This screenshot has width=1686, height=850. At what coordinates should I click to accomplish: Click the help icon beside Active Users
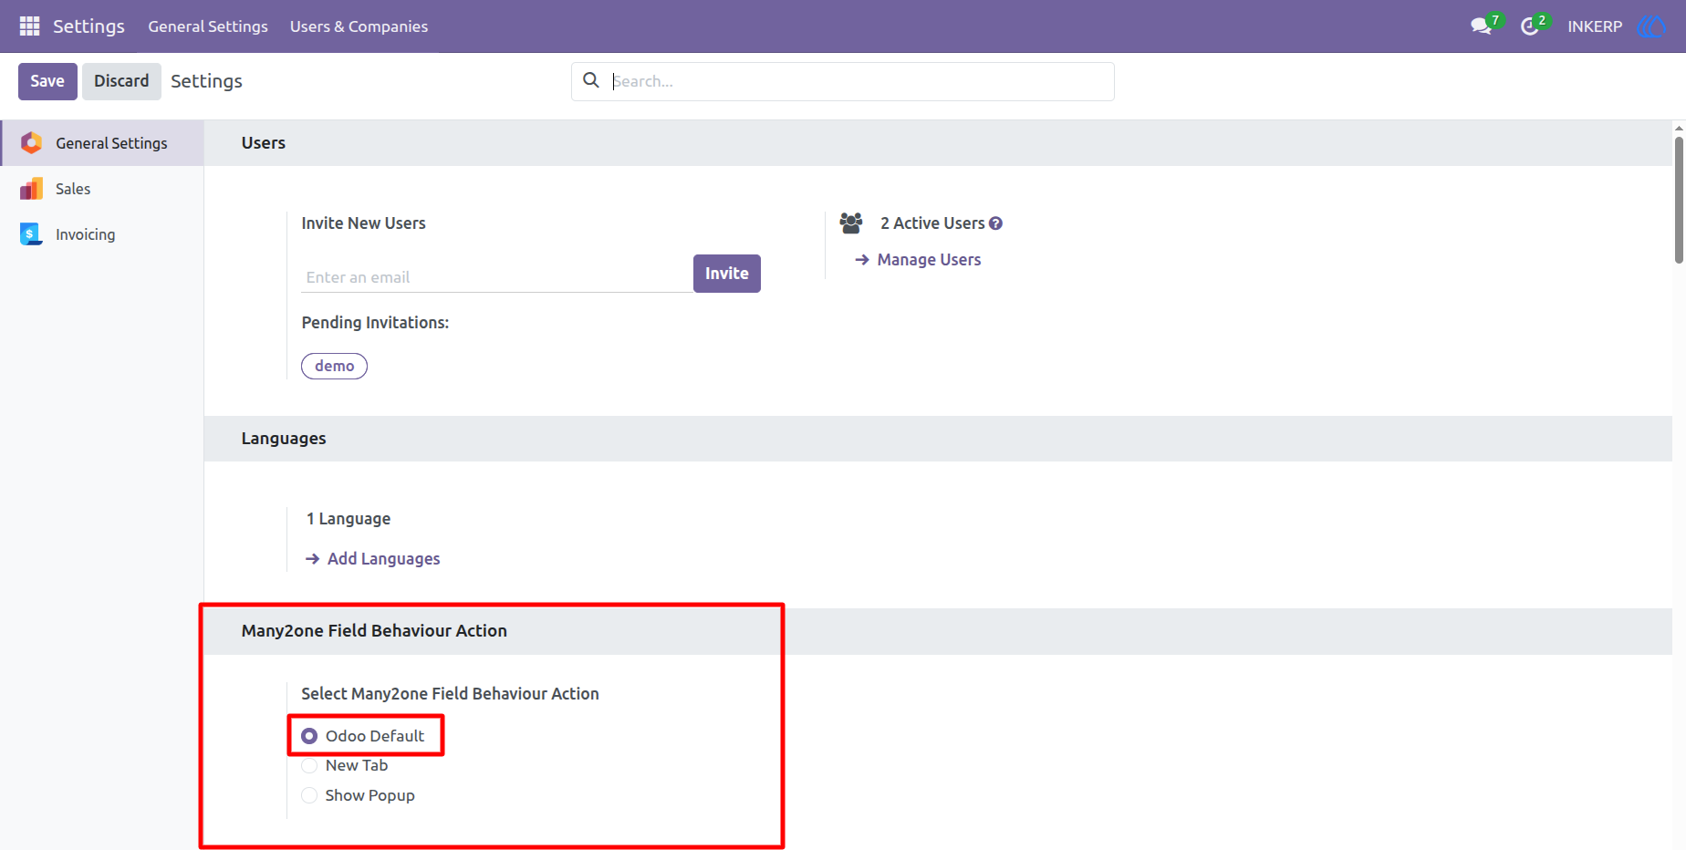pyautogui.click(x=996, y=223)
